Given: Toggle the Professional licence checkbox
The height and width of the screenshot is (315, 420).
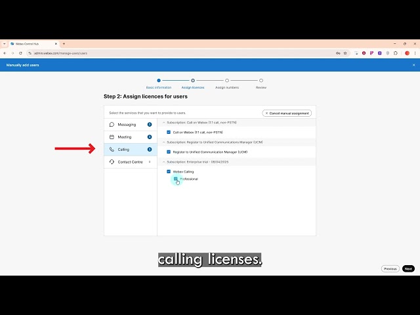Looking at the screenshot, I should click(175, 178).
